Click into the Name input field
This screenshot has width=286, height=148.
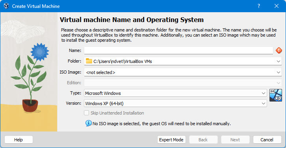(x=178, y=50)
